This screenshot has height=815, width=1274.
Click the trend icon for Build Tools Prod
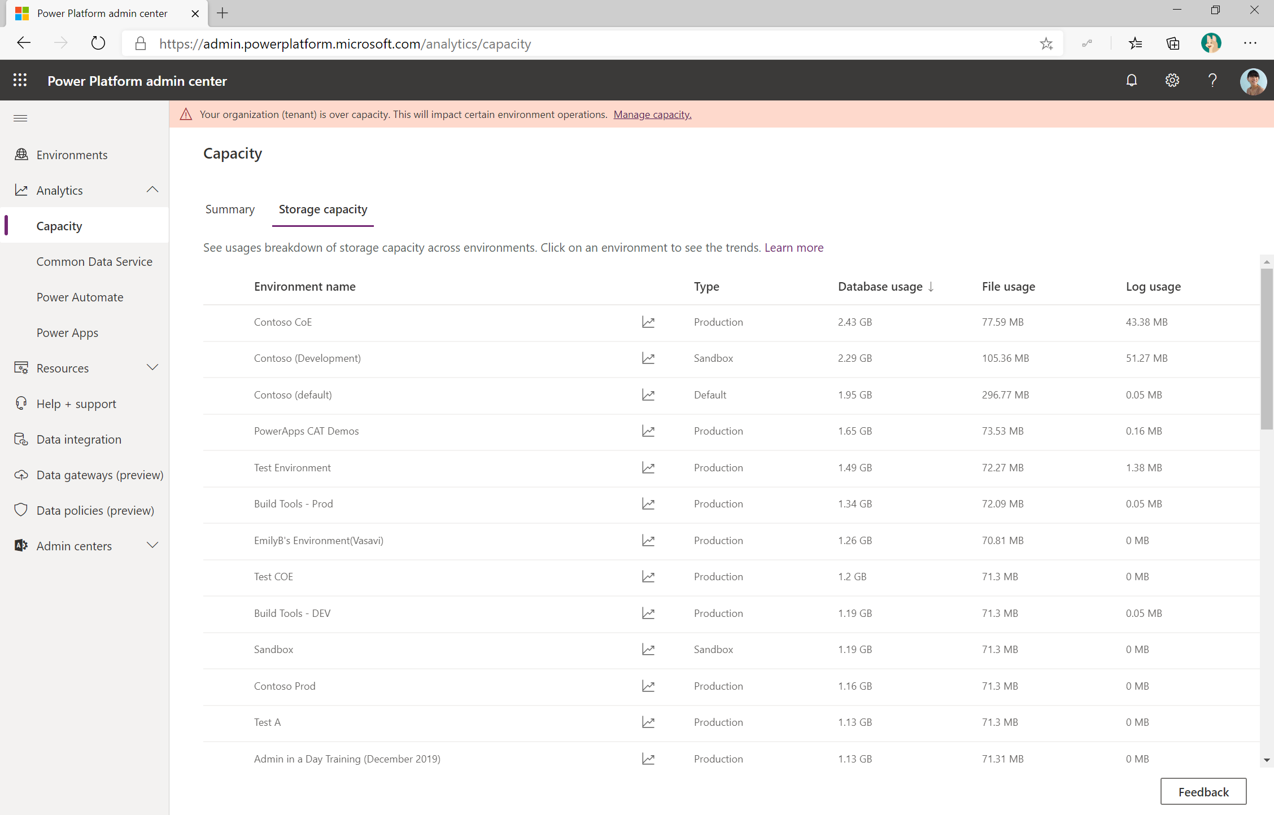point(647,503)
